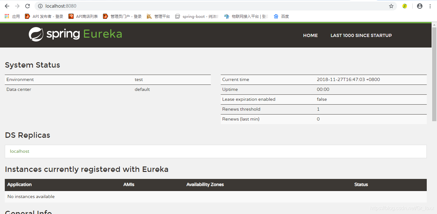Screen dimensions: 437x214
Task: Click the DS Replicas heading
Action: [x=28, y=135]
